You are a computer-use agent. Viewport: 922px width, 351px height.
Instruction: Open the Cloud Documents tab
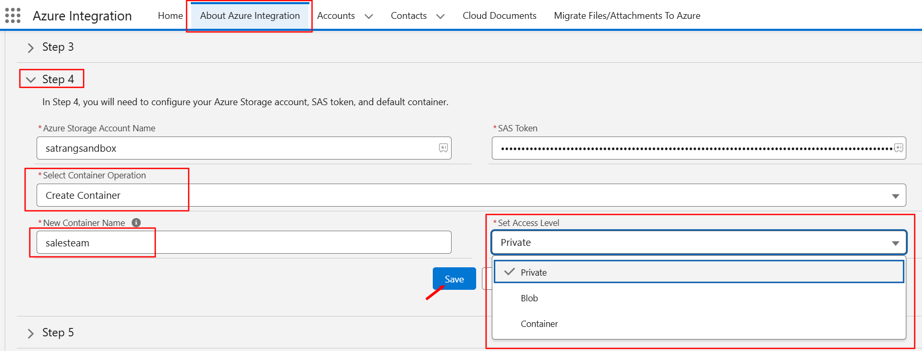[x=499, y=16]
